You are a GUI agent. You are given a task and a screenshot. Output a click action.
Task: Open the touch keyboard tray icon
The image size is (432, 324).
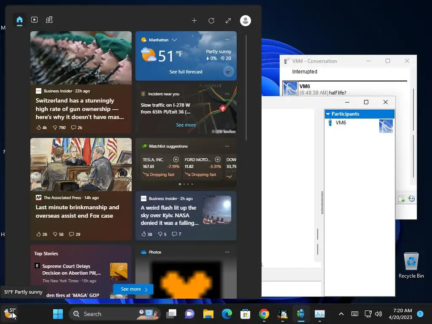pyautogui.click(x=354, y=314)
